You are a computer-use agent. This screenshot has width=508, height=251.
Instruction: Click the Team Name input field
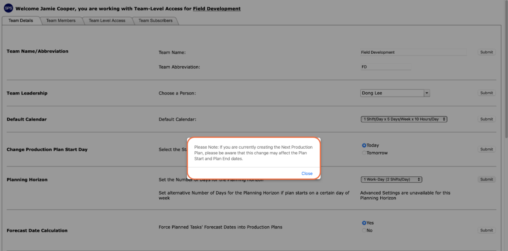[x=413, y=52]
